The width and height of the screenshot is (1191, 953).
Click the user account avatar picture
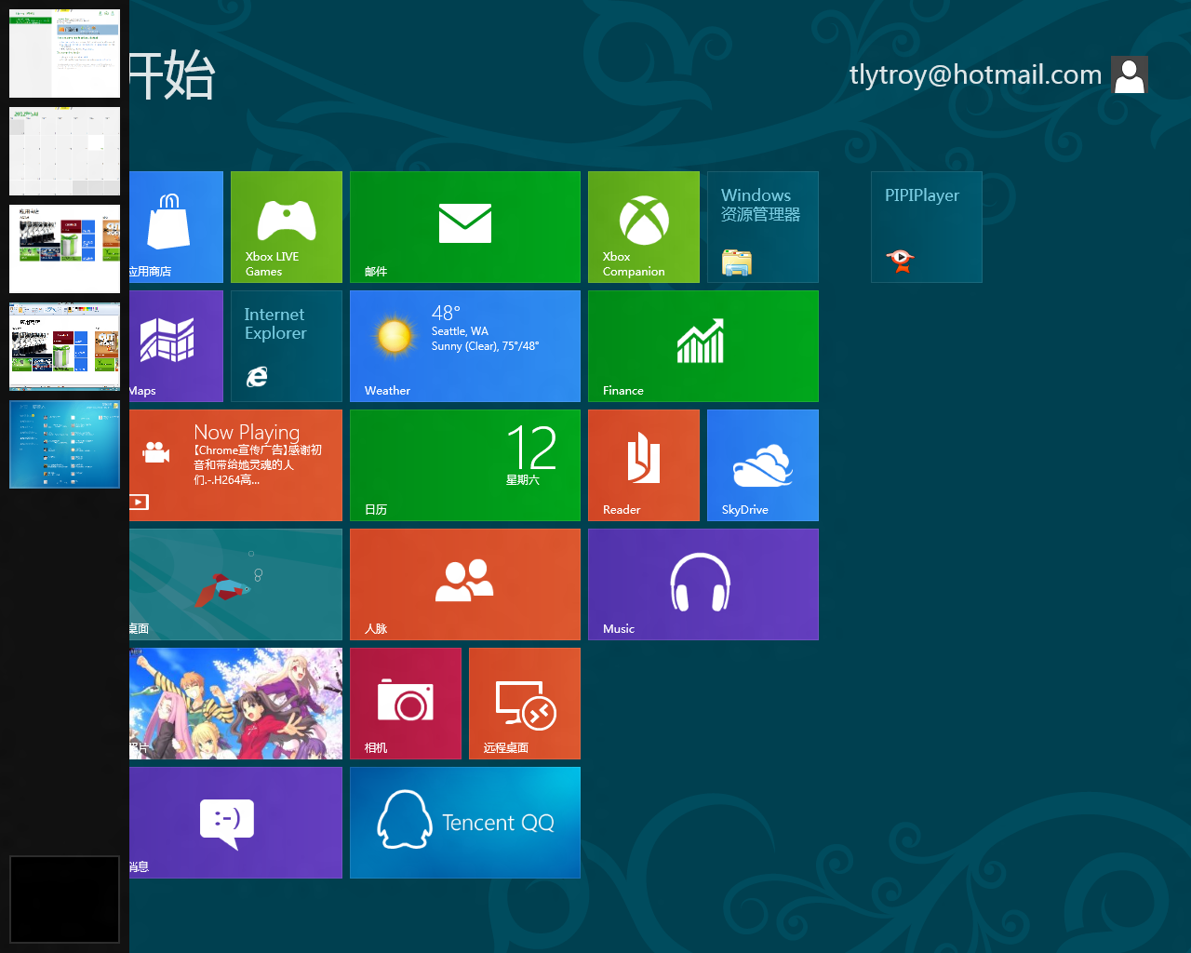point(1130,74)
